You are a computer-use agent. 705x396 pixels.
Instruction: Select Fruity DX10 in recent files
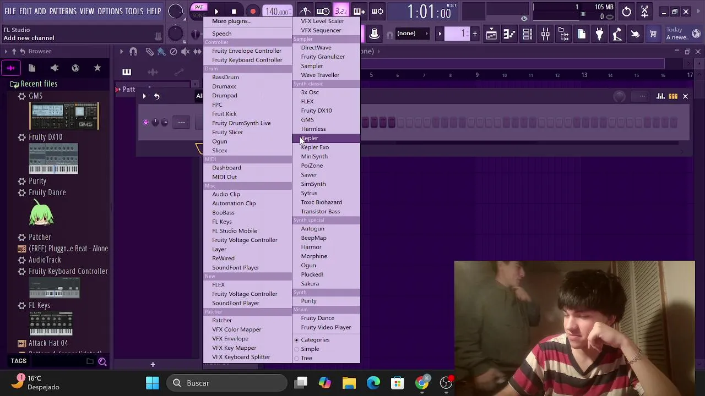pos(45,137)
